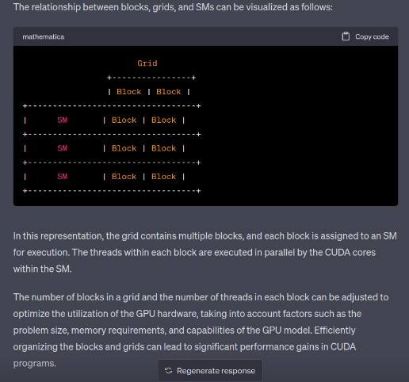Click the paragraph starting 'In this representation'
Viewport: 409px width, 382px height.
pyautogui.click(x=205, y=252)
